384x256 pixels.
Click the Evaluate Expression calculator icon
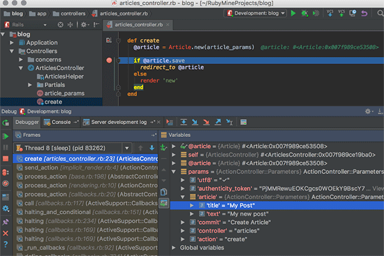click(243, 122)
